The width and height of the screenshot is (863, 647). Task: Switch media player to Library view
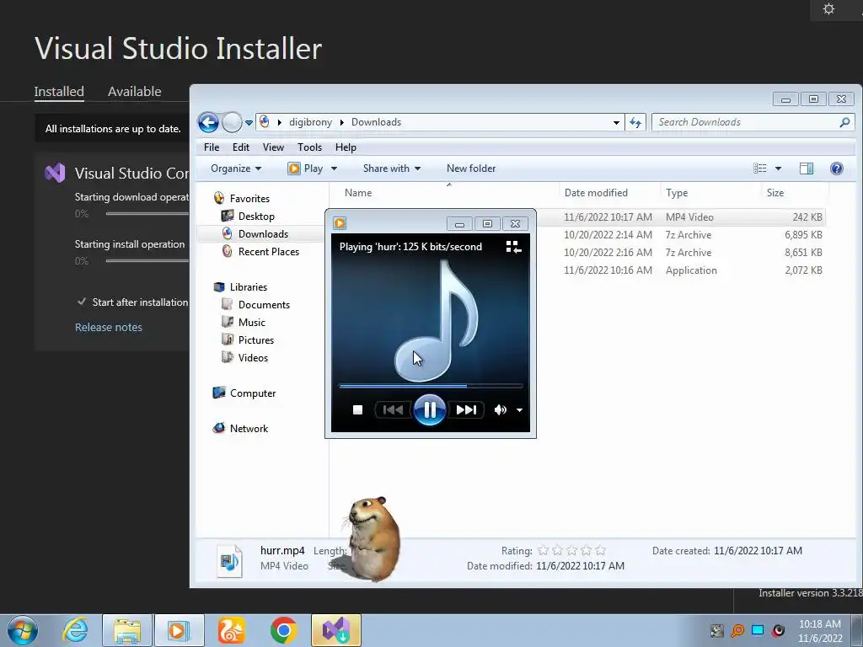(x=513, y=247)
